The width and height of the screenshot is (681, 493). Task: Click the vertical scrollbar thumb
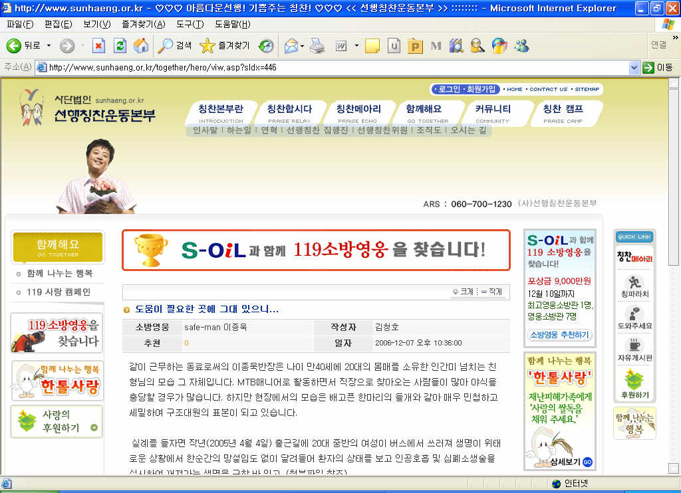pyautogui.click(x=674, y=178)
